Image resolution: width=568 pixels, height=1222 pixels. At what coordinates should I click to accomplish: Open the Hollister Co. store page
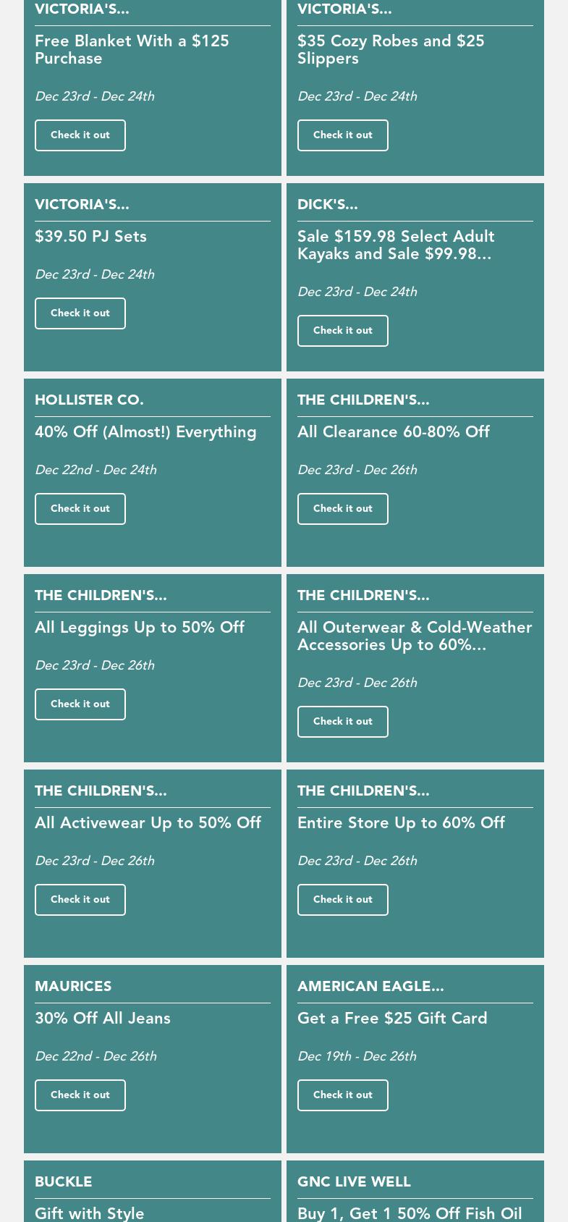pyautogui.click(x=89, y=400)
